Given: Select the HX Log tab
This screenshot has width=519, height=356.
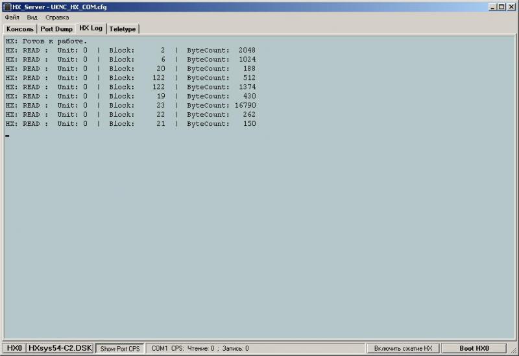Looking at the screenshot, I should pos(91,29).
